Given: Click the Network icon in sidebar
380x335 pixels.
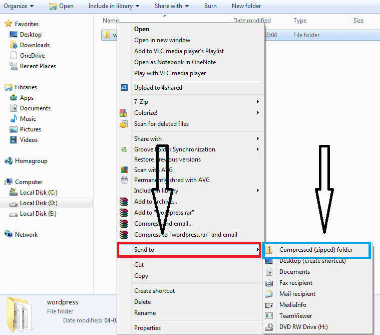Looking at the screenshot, I should click(x=9, y=234).
